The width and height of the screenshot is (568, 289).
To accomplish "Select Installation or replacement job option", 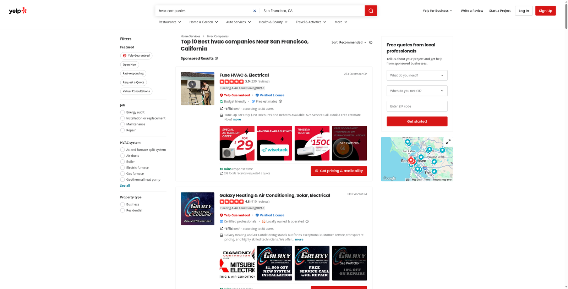I will [x=122, y=118].
